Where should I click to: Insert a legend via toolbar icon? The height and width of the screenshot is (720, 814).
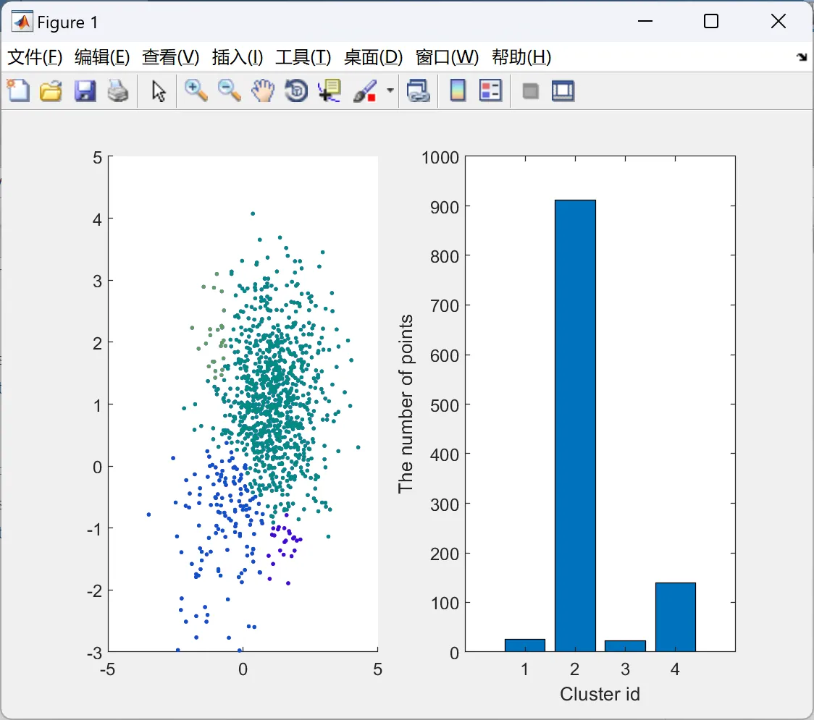491,90
